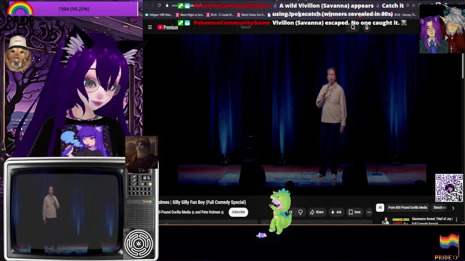
Task: Click the 1984 (99.20%) progress bar
Action: point(74,9)
